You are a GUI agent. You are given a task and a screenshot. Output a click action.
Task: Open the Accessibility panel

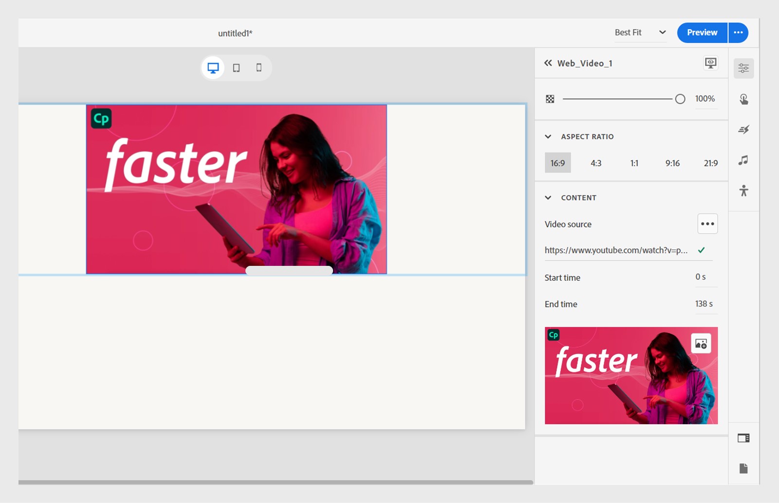pos(743,190)
